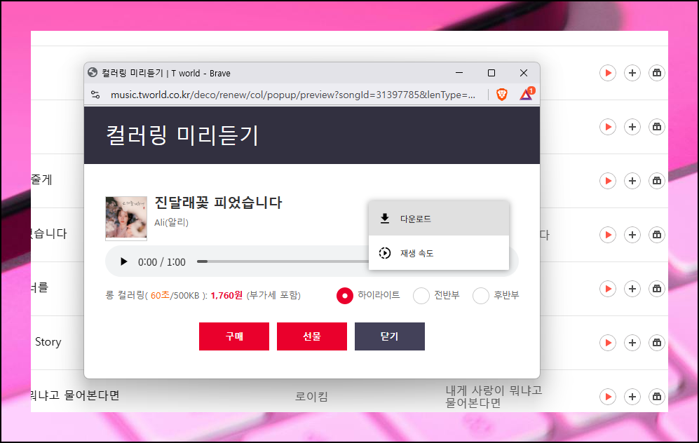The height and width of the screenshot is (443, 699).
Task: Select the 전반부 radio option
Action: click(x=421, y=296)
